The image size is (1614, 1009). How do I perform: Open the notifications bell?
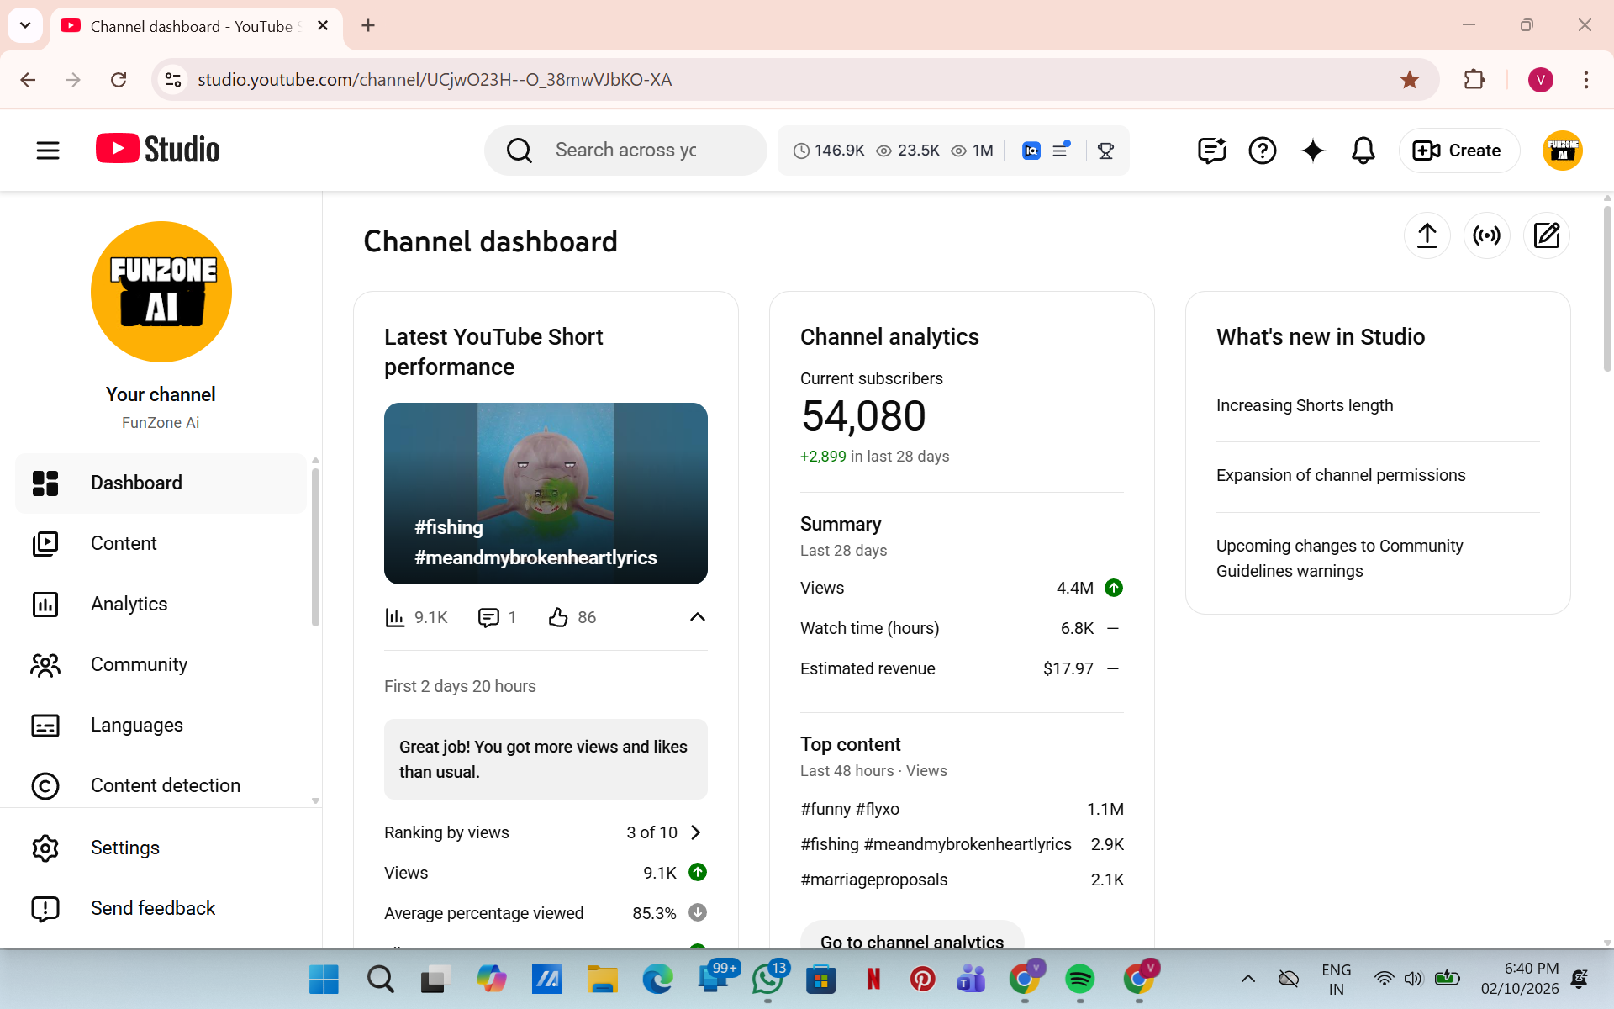(1363, 151)
